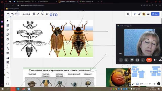Screen dimensions: 162x91
Task: Leave the call with red hang-up button
Action: [x=149, y=60]
